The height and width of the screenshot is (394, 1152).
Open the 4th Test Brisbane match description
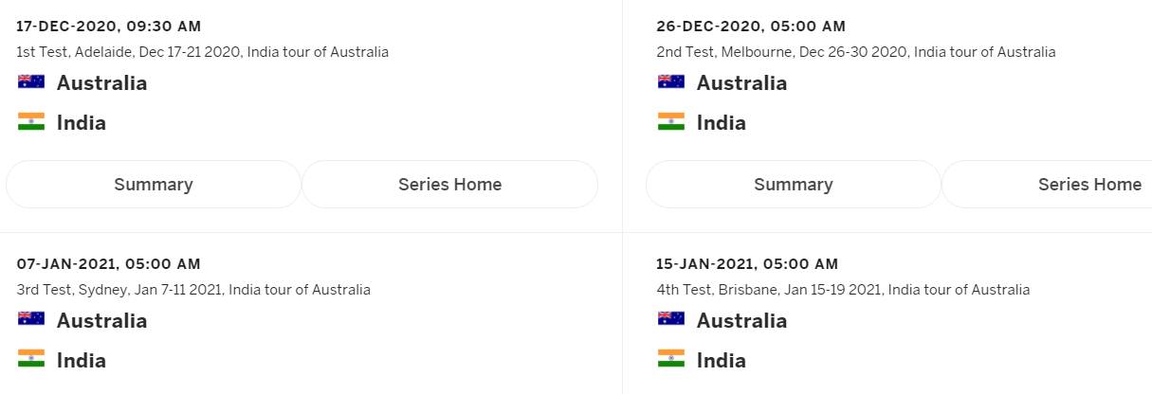point(843,290)
